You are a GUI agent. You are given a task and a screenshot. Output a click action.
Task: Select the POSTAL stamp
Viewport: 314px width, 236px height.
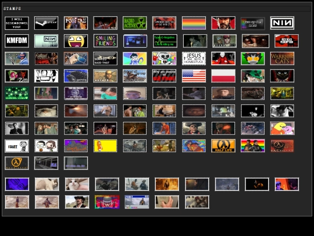pos(76,23)
